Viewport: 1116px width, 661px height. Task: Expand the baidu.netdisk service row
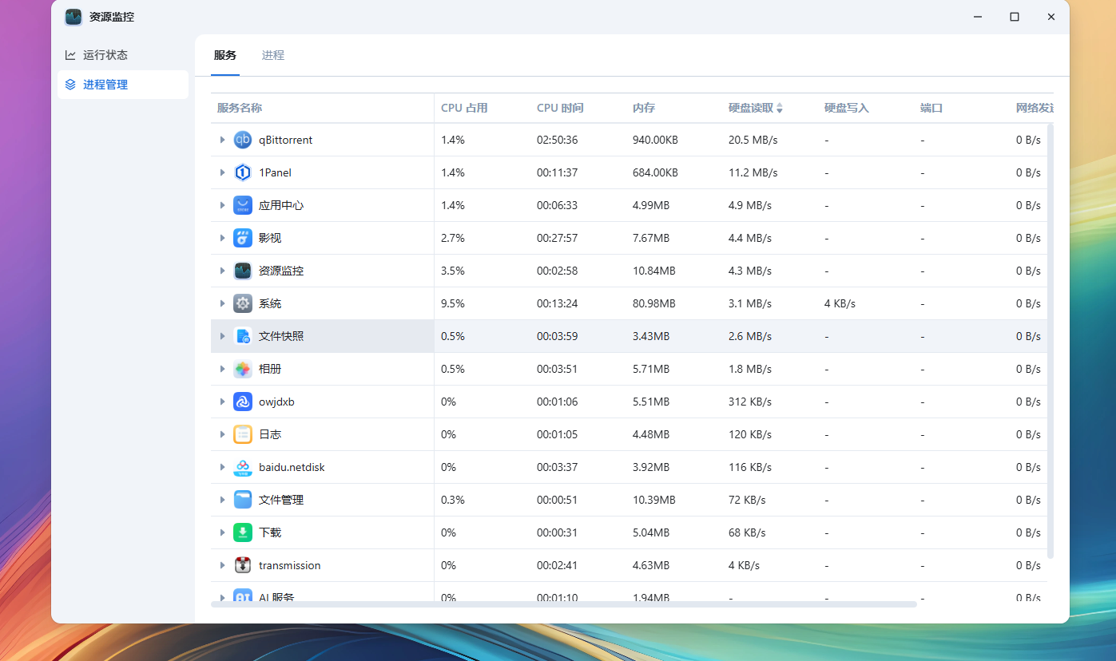pyautogui.click(x=222, y=467)
